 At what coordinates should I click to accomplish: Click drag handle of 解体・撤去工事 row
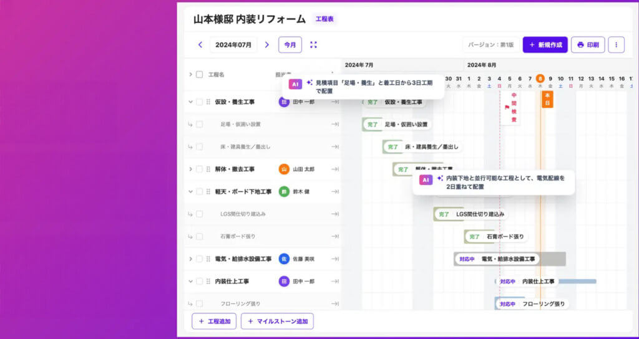(208, 169)
